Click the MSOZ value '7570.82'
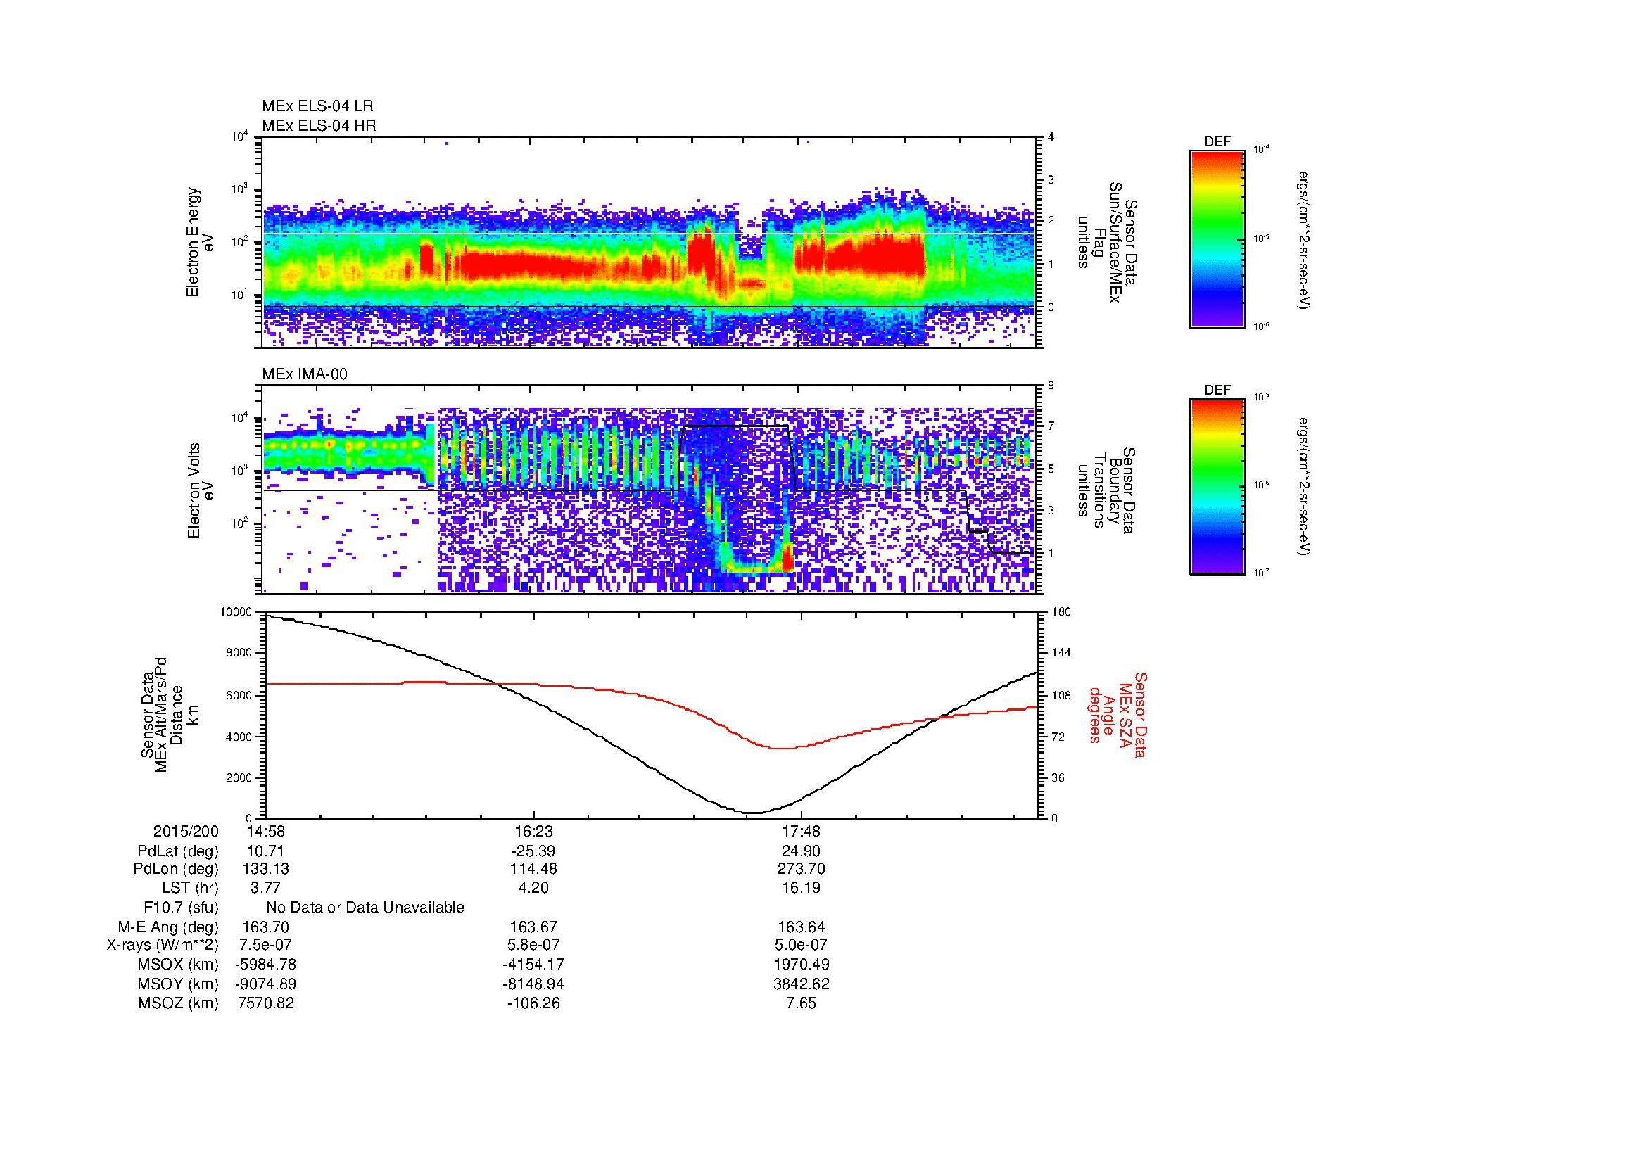Viewport: 1646px width, 1163px height. pos(265,1003)
